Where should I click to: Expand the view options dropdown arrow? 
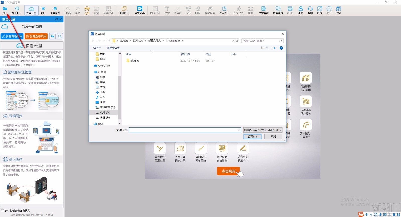click(x=267, y=48)
